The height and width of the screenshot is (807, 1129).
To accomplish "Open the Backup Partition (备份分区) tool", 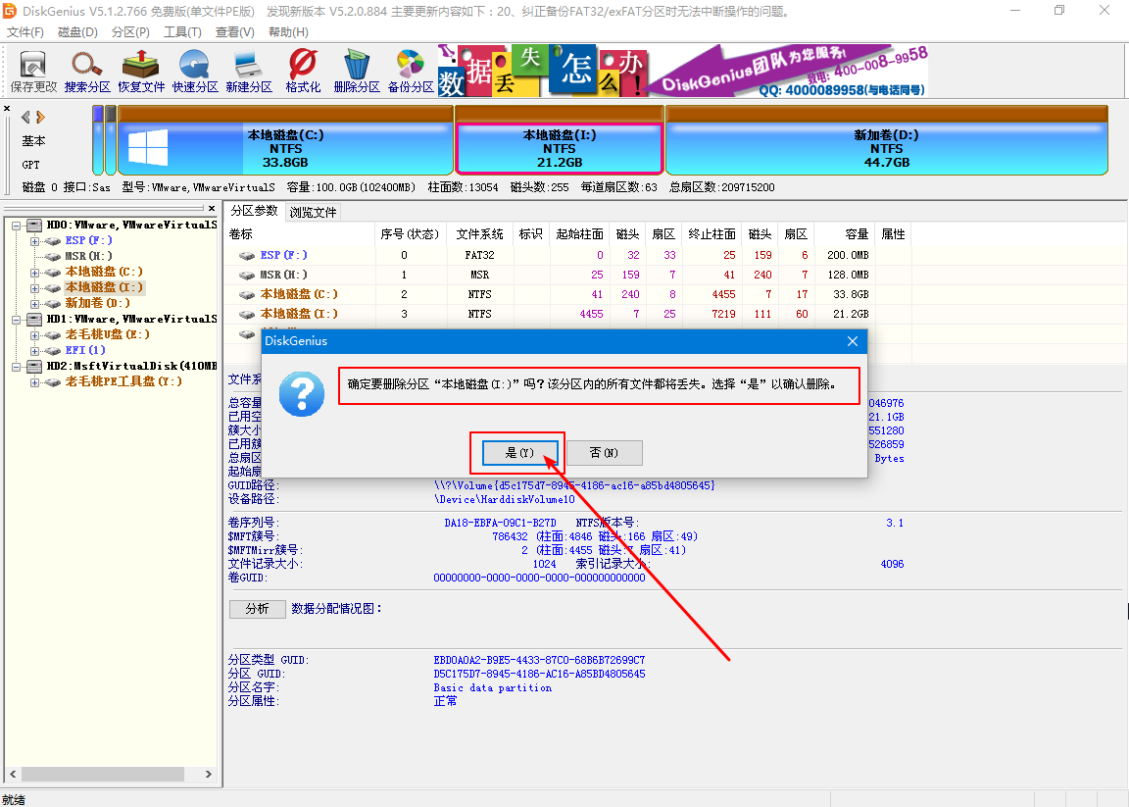I will 411,72.
